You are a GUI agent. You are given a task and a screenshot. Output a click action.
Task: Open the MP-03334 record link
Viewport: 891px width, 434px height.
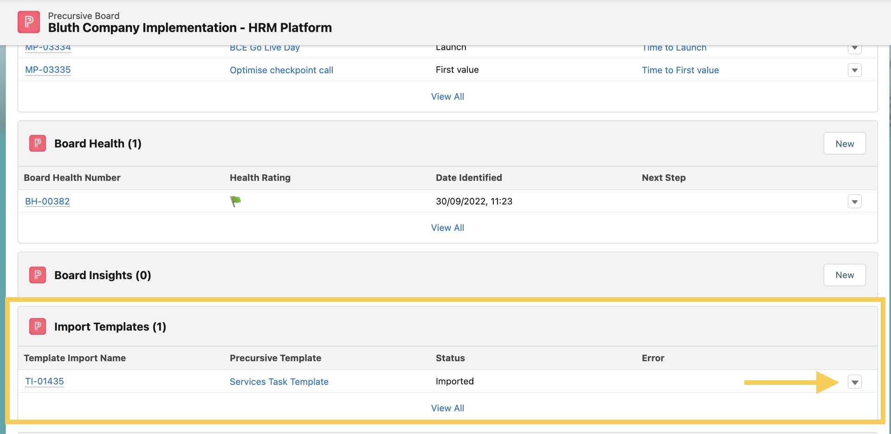click(x=48, y=48)
